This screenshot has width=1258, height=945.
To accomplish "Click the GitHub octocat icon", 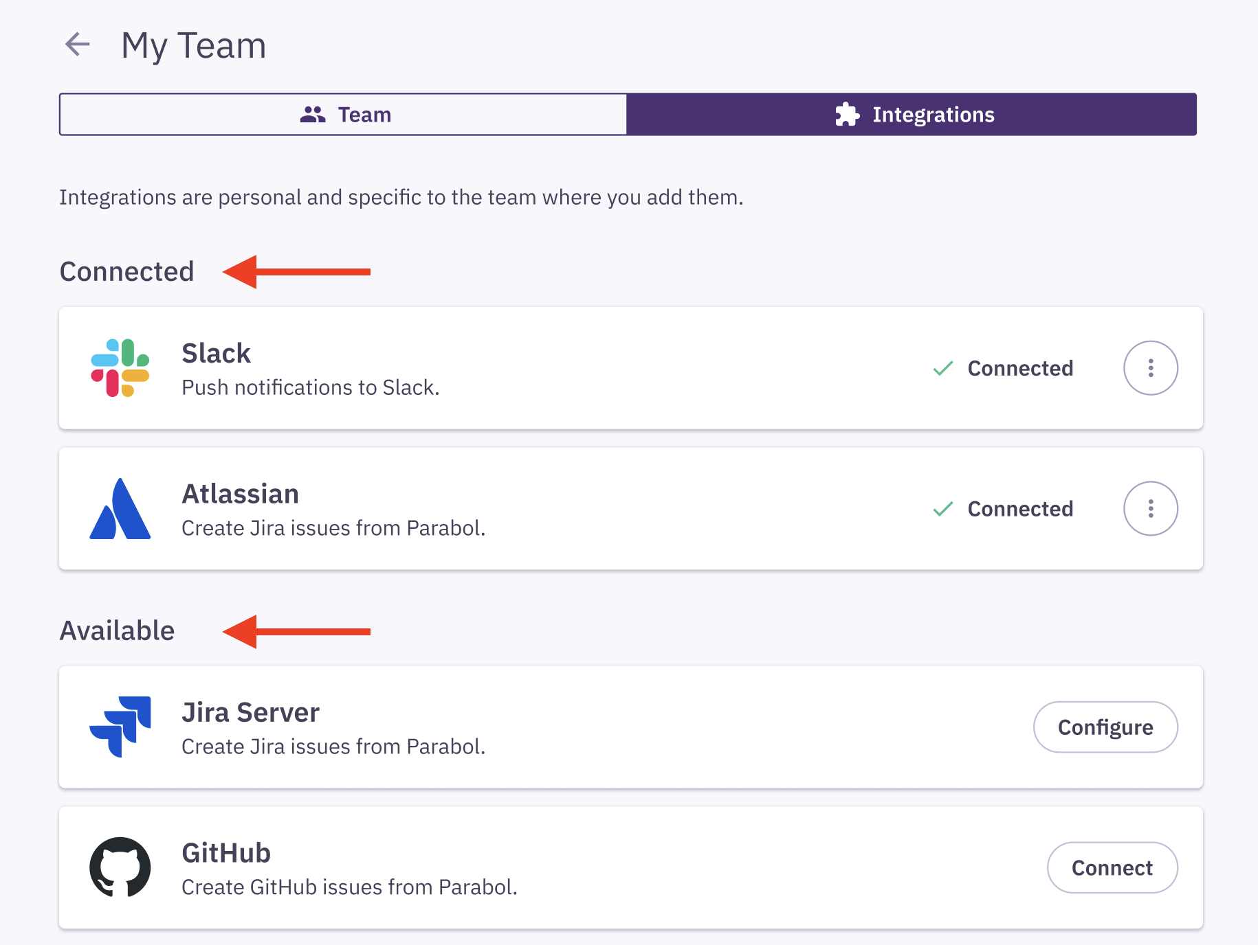I will 120,867.
